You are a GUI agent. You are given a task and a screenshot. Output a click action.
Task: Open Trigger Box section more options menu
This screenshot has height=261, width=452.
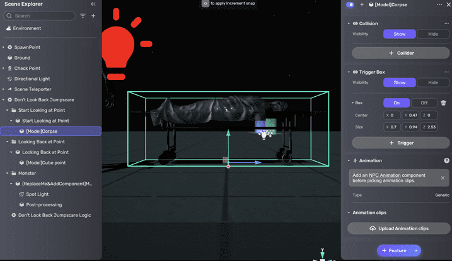[446, 72]
